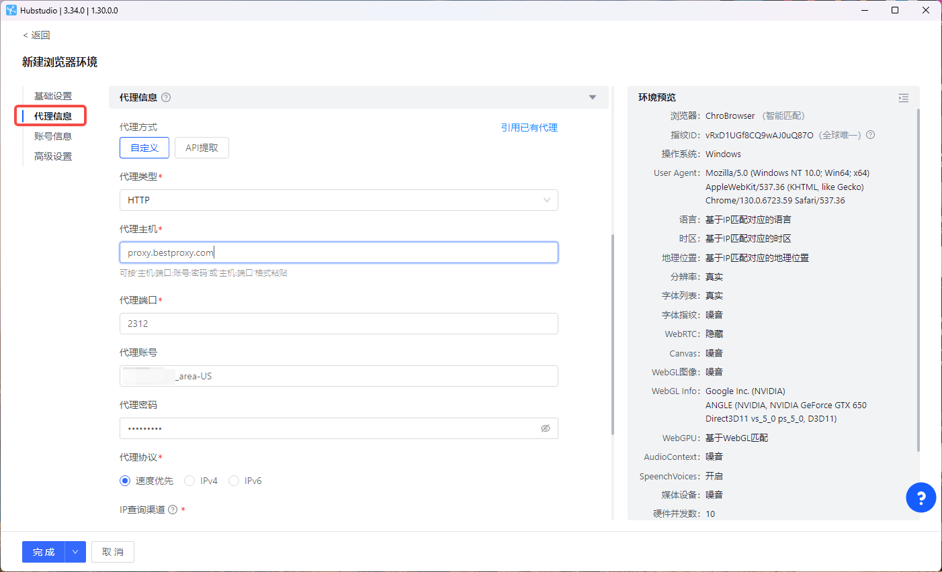Click 取消 button
This screenshot has height=572, width=942.
[x=113, y=552]
